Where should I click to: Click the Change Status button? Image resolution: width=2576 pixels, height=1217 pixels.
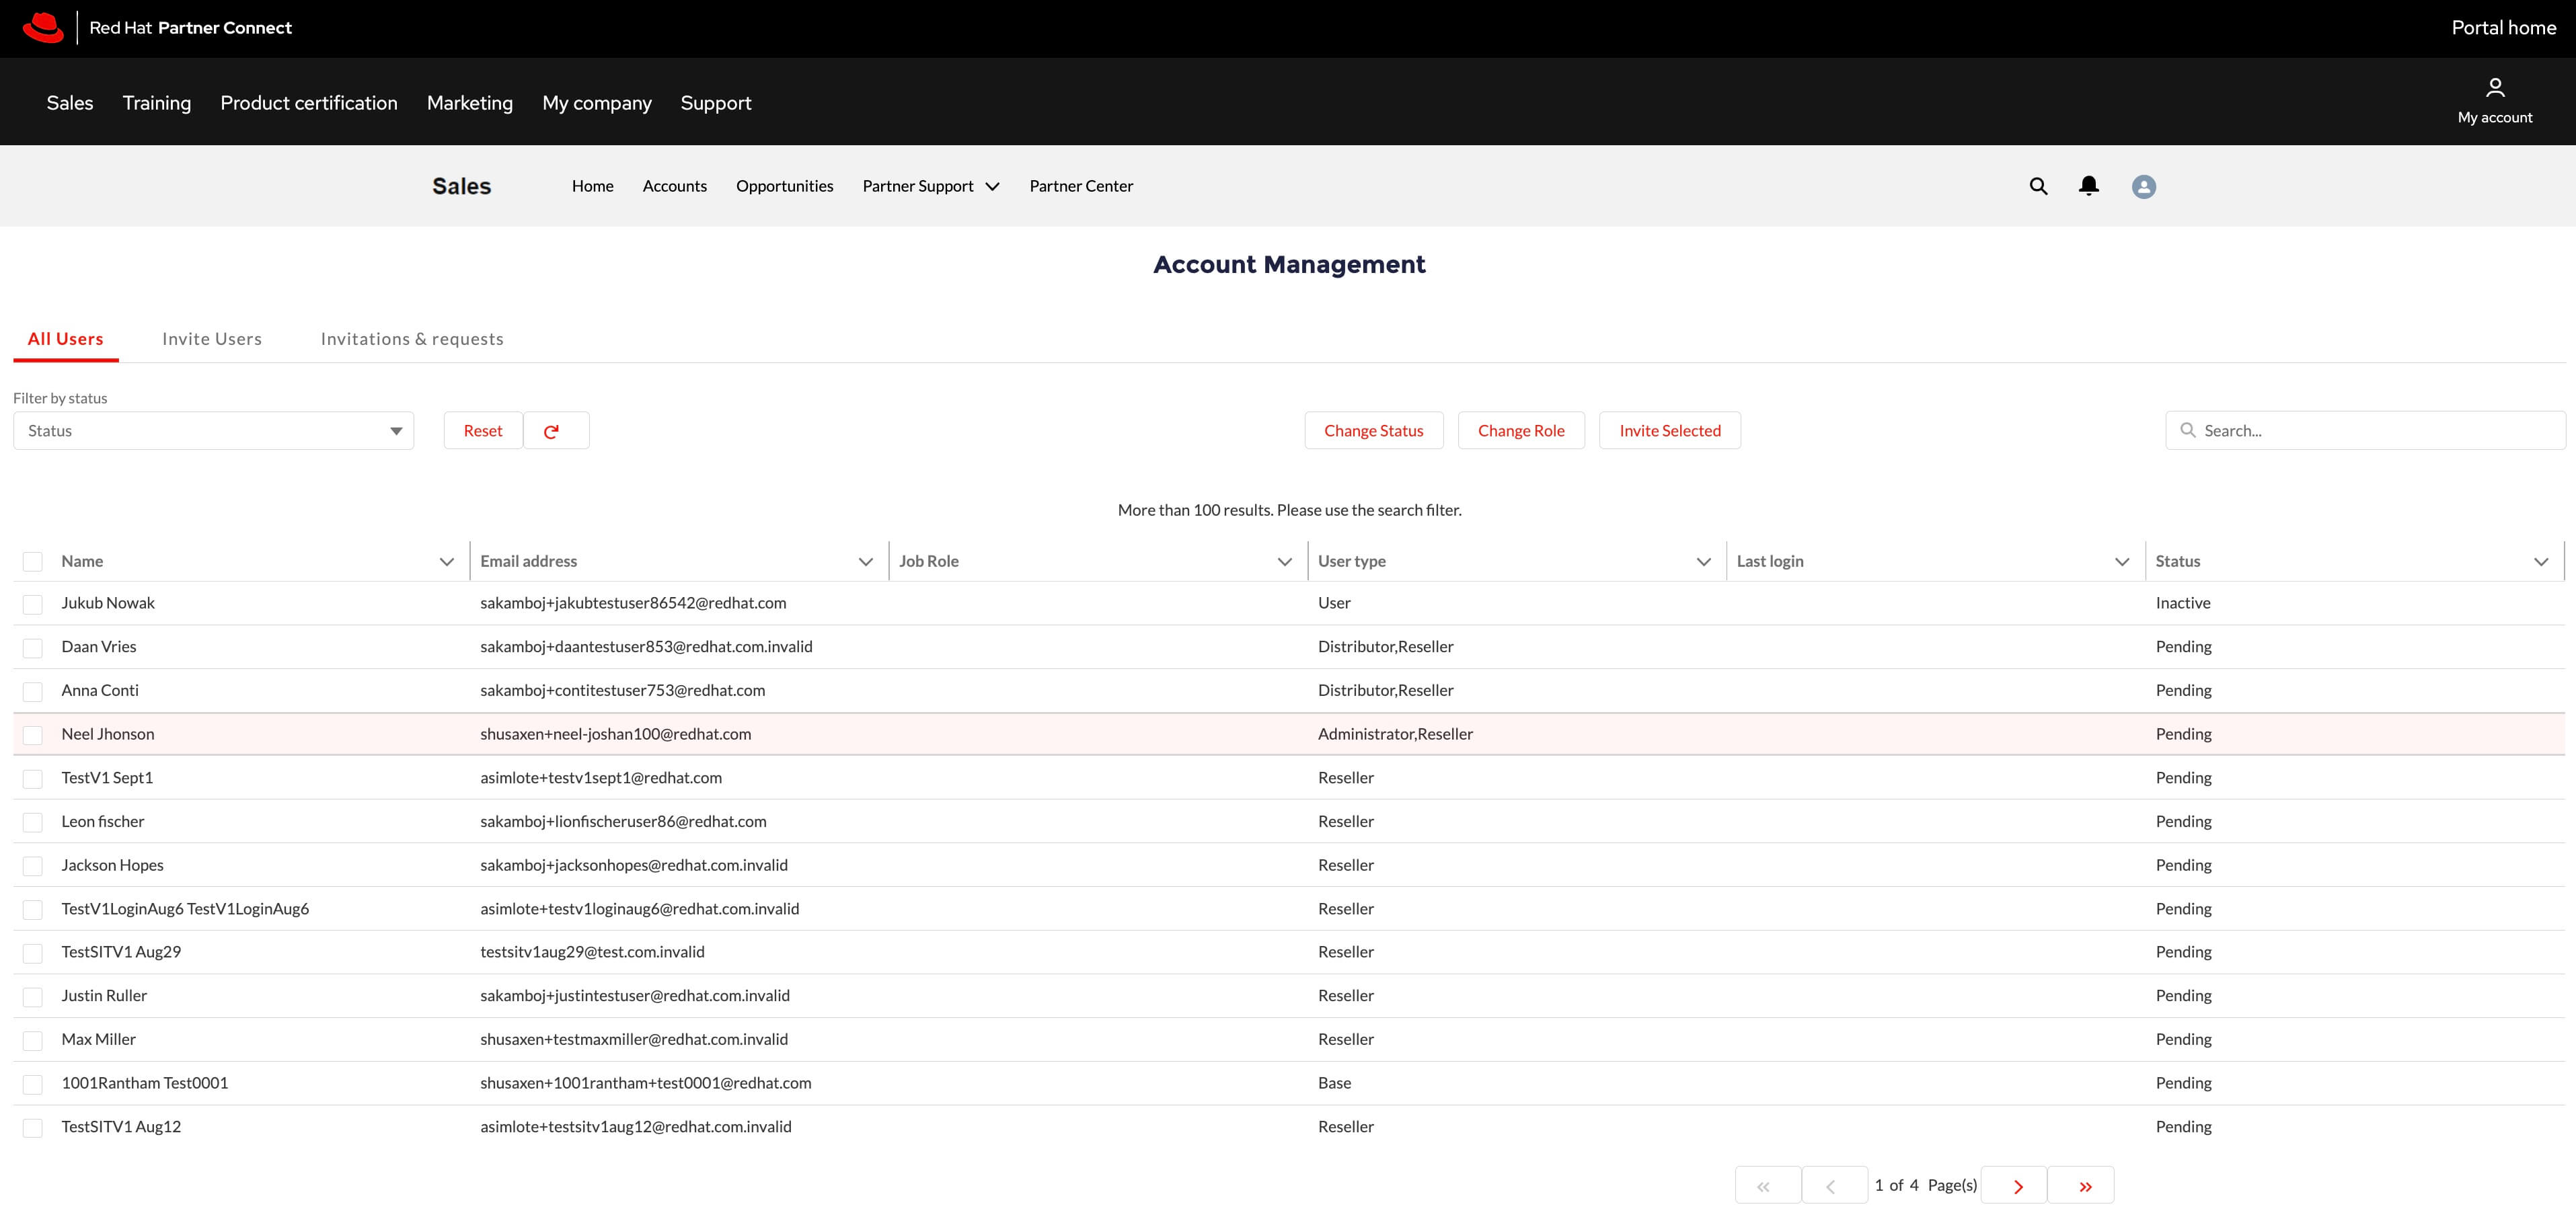click(1373, 431)
